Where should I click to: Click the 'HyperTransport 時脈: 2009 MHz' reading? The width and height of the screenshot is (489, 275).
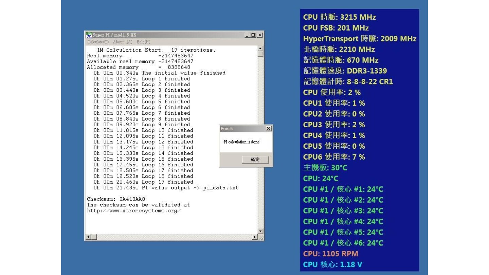[x=360, y=39]
